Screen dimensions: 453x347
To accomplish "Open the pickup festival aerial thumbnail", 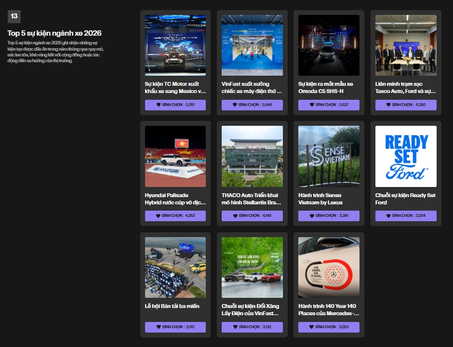I will 175,267.
